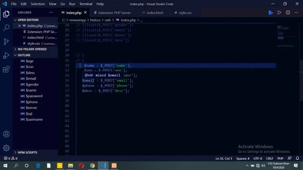Change encoding via UTF-8 status item
This screenshot has height=170, width=303.
(x=258, y=159)
